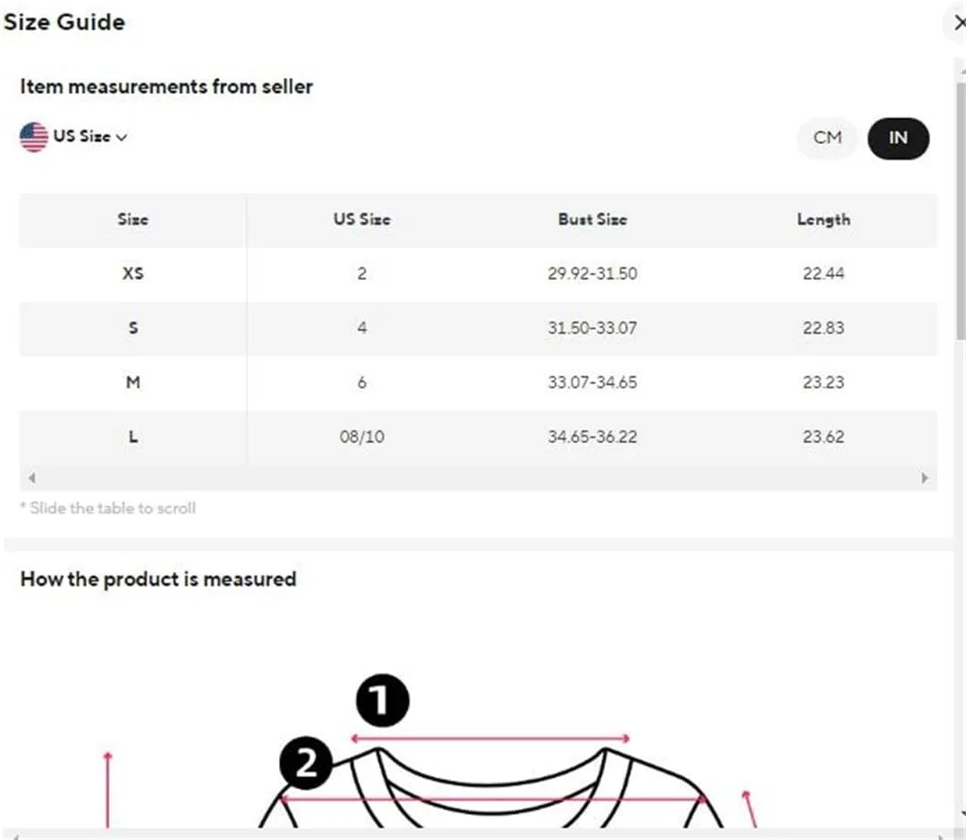Click the US Size column header
Screen dimensions: 966x840
click(x=361, y=219)
